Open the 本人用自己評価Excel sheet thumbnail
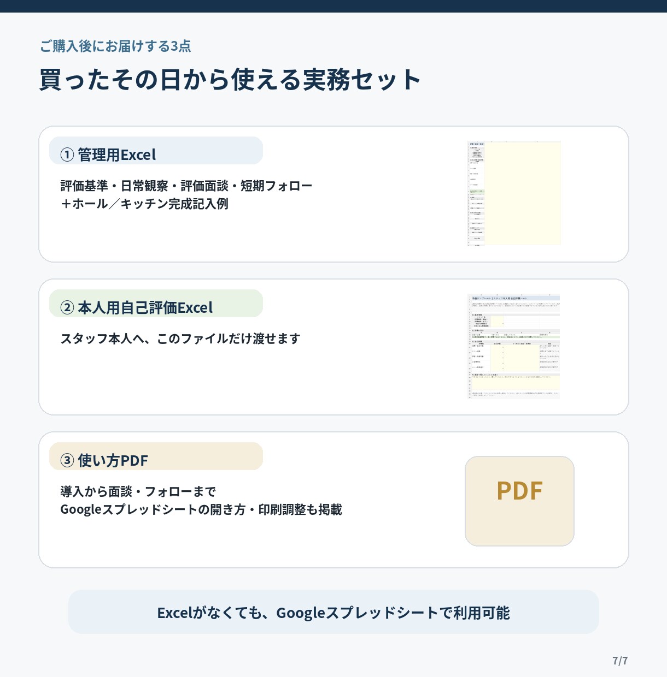This screenshot has width=667, height=677. coord(514,347)
